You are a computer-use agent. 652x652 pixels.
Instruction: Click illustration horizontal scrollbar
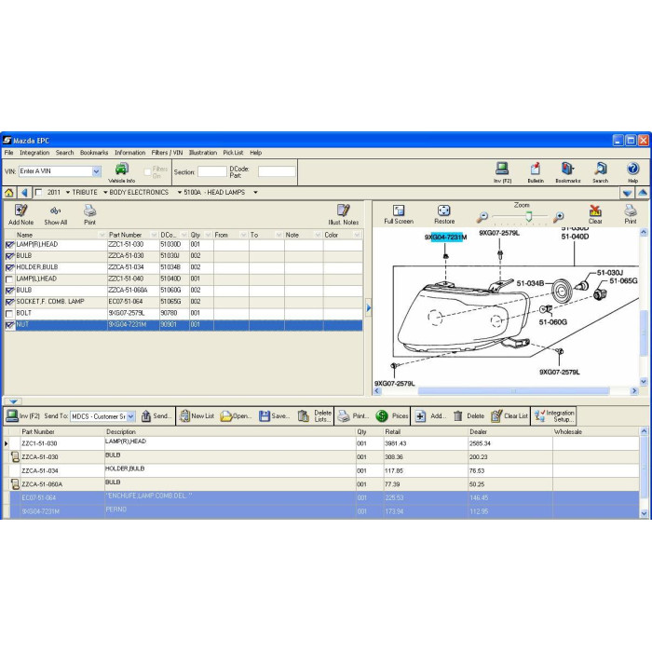513,391
